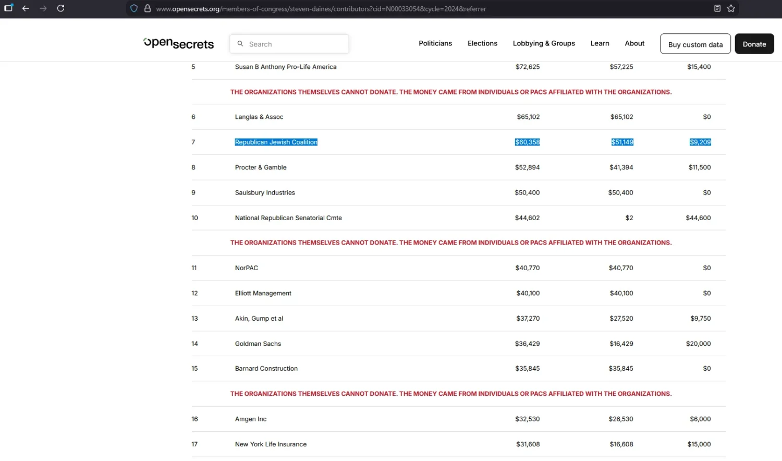This screenshot has width=782, height=461.
Task: Open the tab overview icon at top-left
Action: click(8, 8)
